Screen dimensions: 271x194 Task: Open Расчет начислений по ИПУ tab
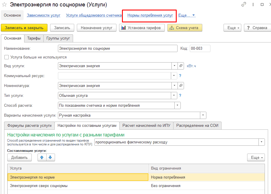[x=146, y=126]
